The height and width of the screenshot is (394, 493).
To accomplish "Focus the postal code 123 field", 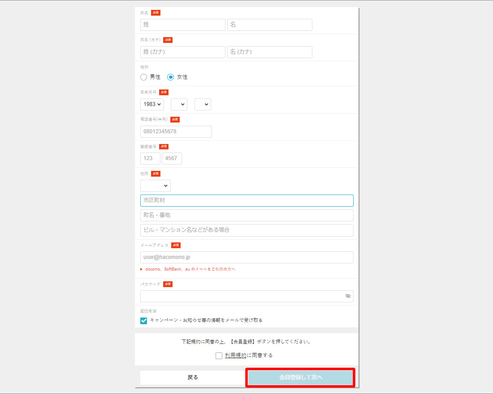I will point(150,158).
